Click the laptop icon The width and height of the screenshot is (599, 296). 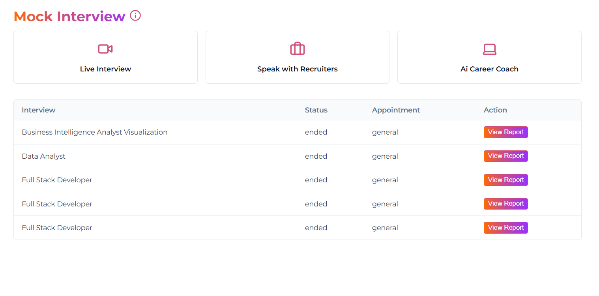click(489, 49)
